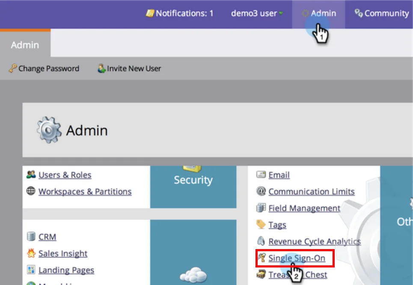Open Admin in the top navigation
413x285 pixels.
click(318, 13)
